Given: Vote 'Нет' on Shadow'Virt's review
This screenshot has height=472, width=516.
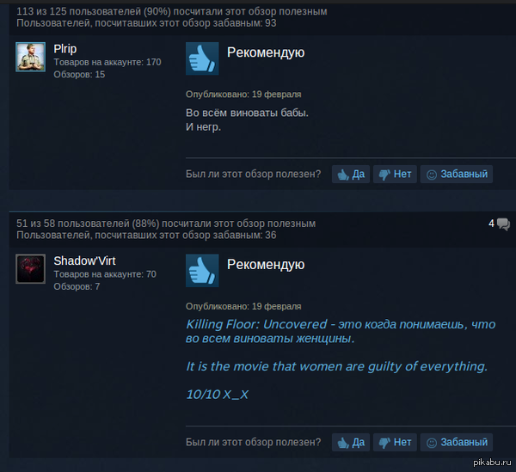Looking at the screenshot, I should point(395,442).
